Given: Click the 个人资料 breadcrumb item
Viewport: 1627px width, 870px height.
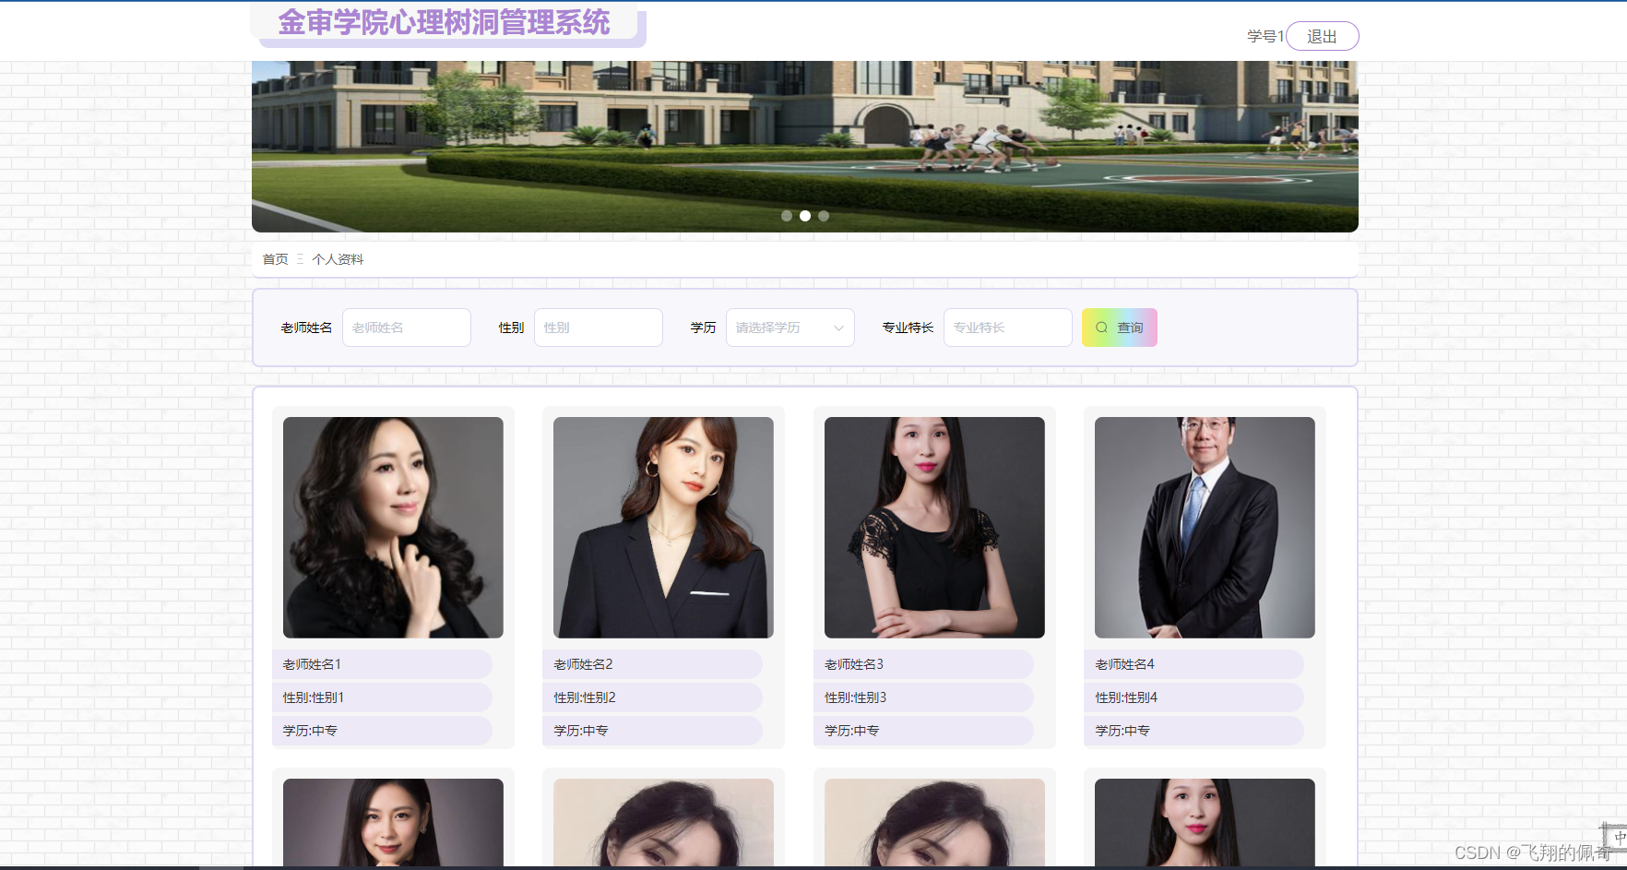Looking at the screenshot, I should tap(338, 259).
